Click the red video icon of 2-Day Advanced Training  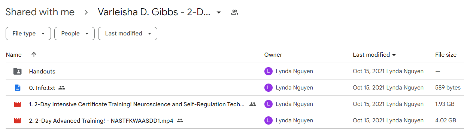pyautogui.click(x=17, y=121)
